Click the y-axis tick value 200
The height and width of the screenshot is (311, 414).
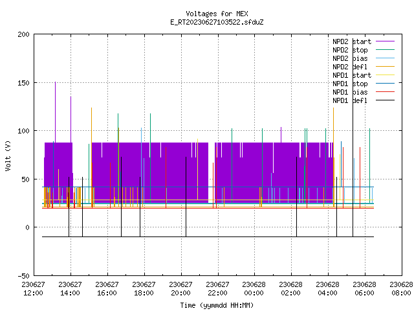(23, 34)
